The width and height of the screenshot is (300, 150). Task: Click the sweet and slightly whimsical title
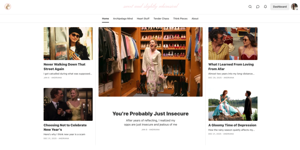click(151, 6)
